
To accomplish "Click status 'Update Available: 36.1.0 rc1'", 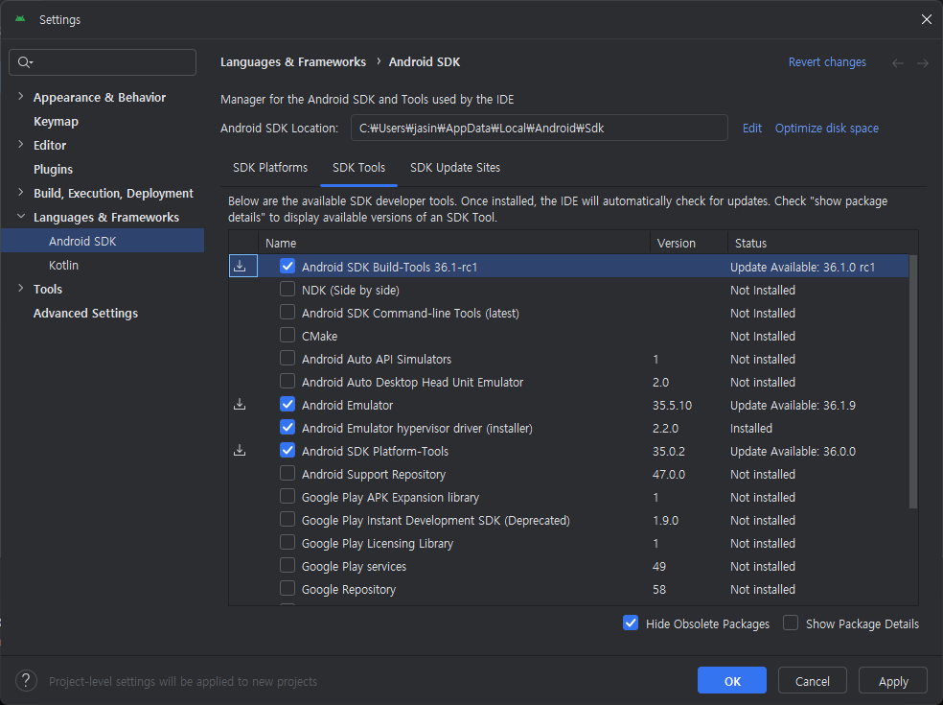I will point(802,267).
